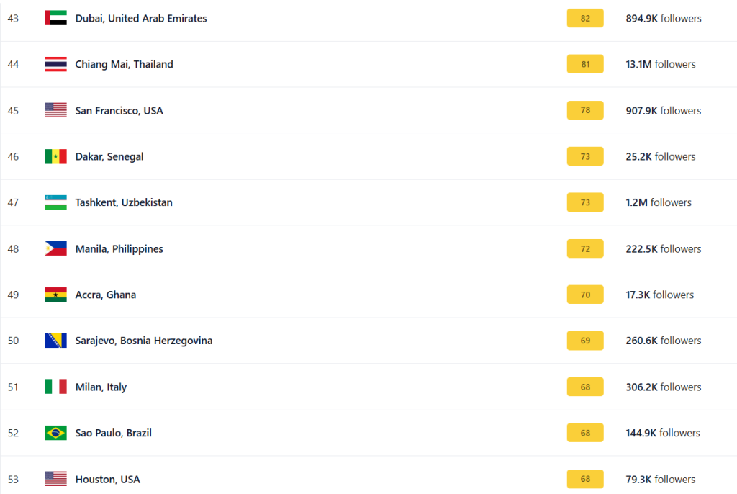Click the Philippines flag icon
Viewport: 737px width, 494px height.
[55, 248]
